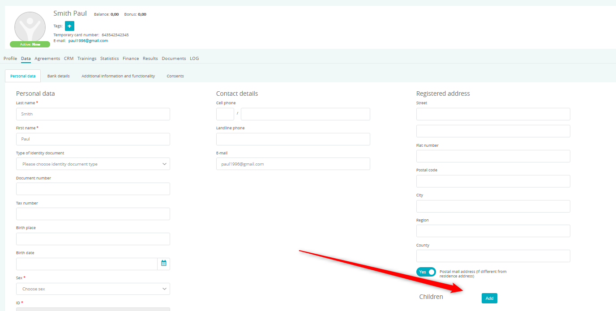Open the Profile tab
The image size is (616, 311).
10,59
